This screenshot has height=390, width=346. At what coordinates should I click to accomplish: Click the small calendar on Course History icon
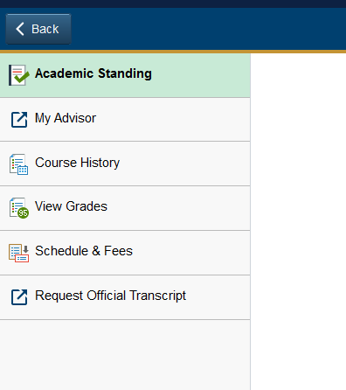(23, 170)
